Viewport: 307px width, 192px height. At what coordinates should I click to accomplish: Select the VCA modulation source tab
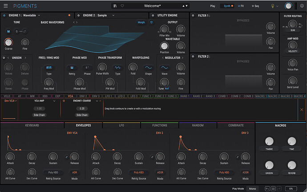pos(70,96)
